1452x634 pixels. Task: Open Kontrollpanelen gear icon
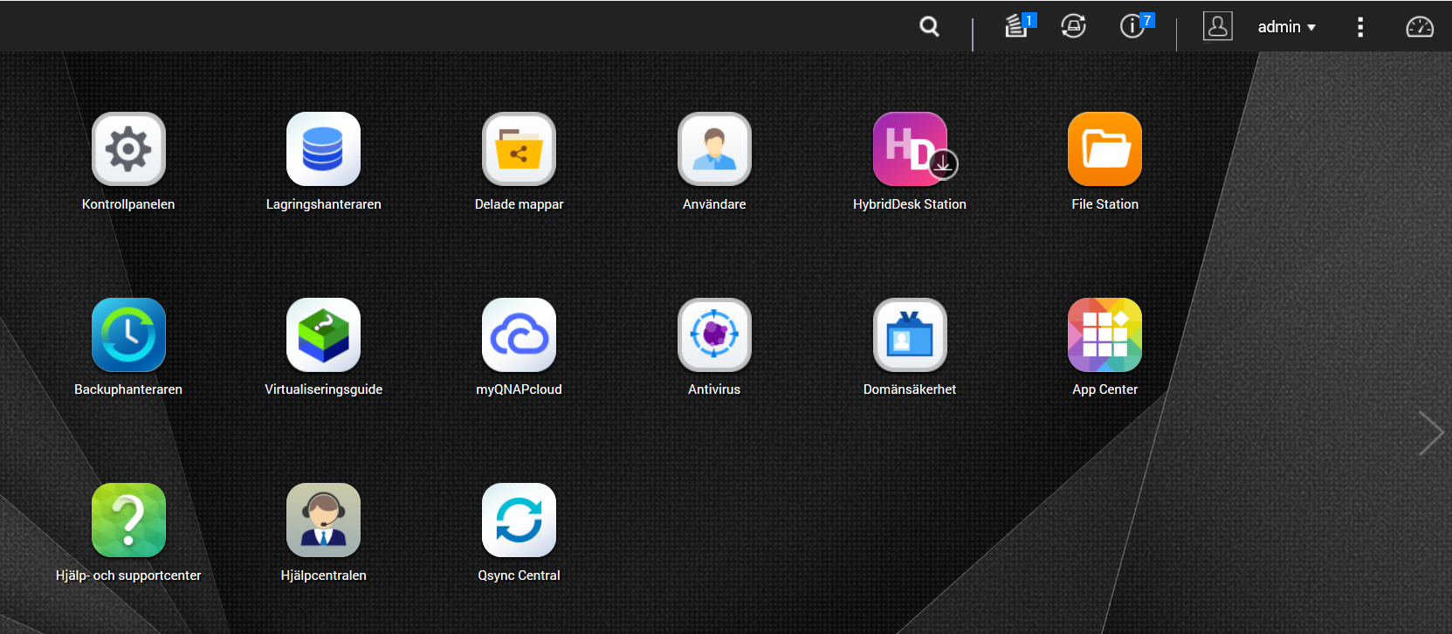coord(128,149)
